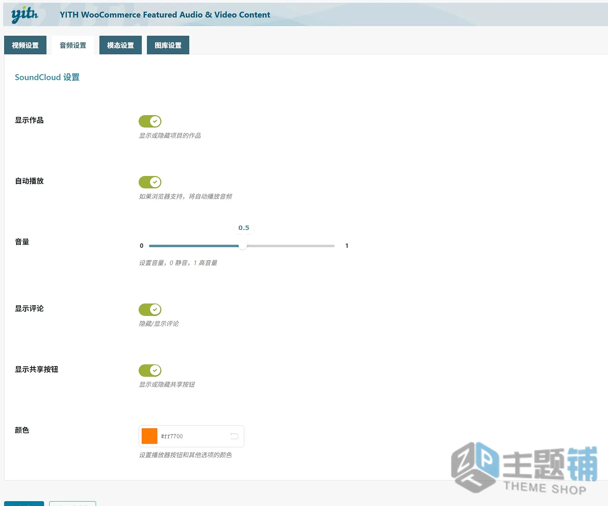Reset the color with the undo arrow icon
The image size is (608, 506).
[234, 436]
